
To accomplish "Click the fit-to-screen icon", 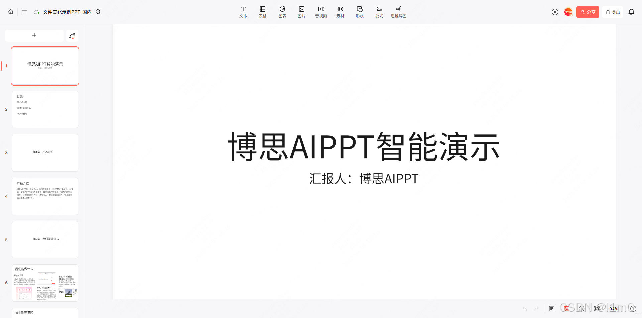I will [x=597, y=309].
